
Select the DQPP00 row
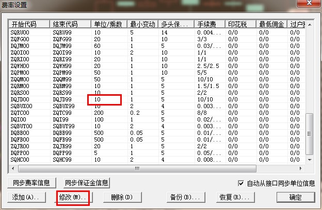[157, 153]
